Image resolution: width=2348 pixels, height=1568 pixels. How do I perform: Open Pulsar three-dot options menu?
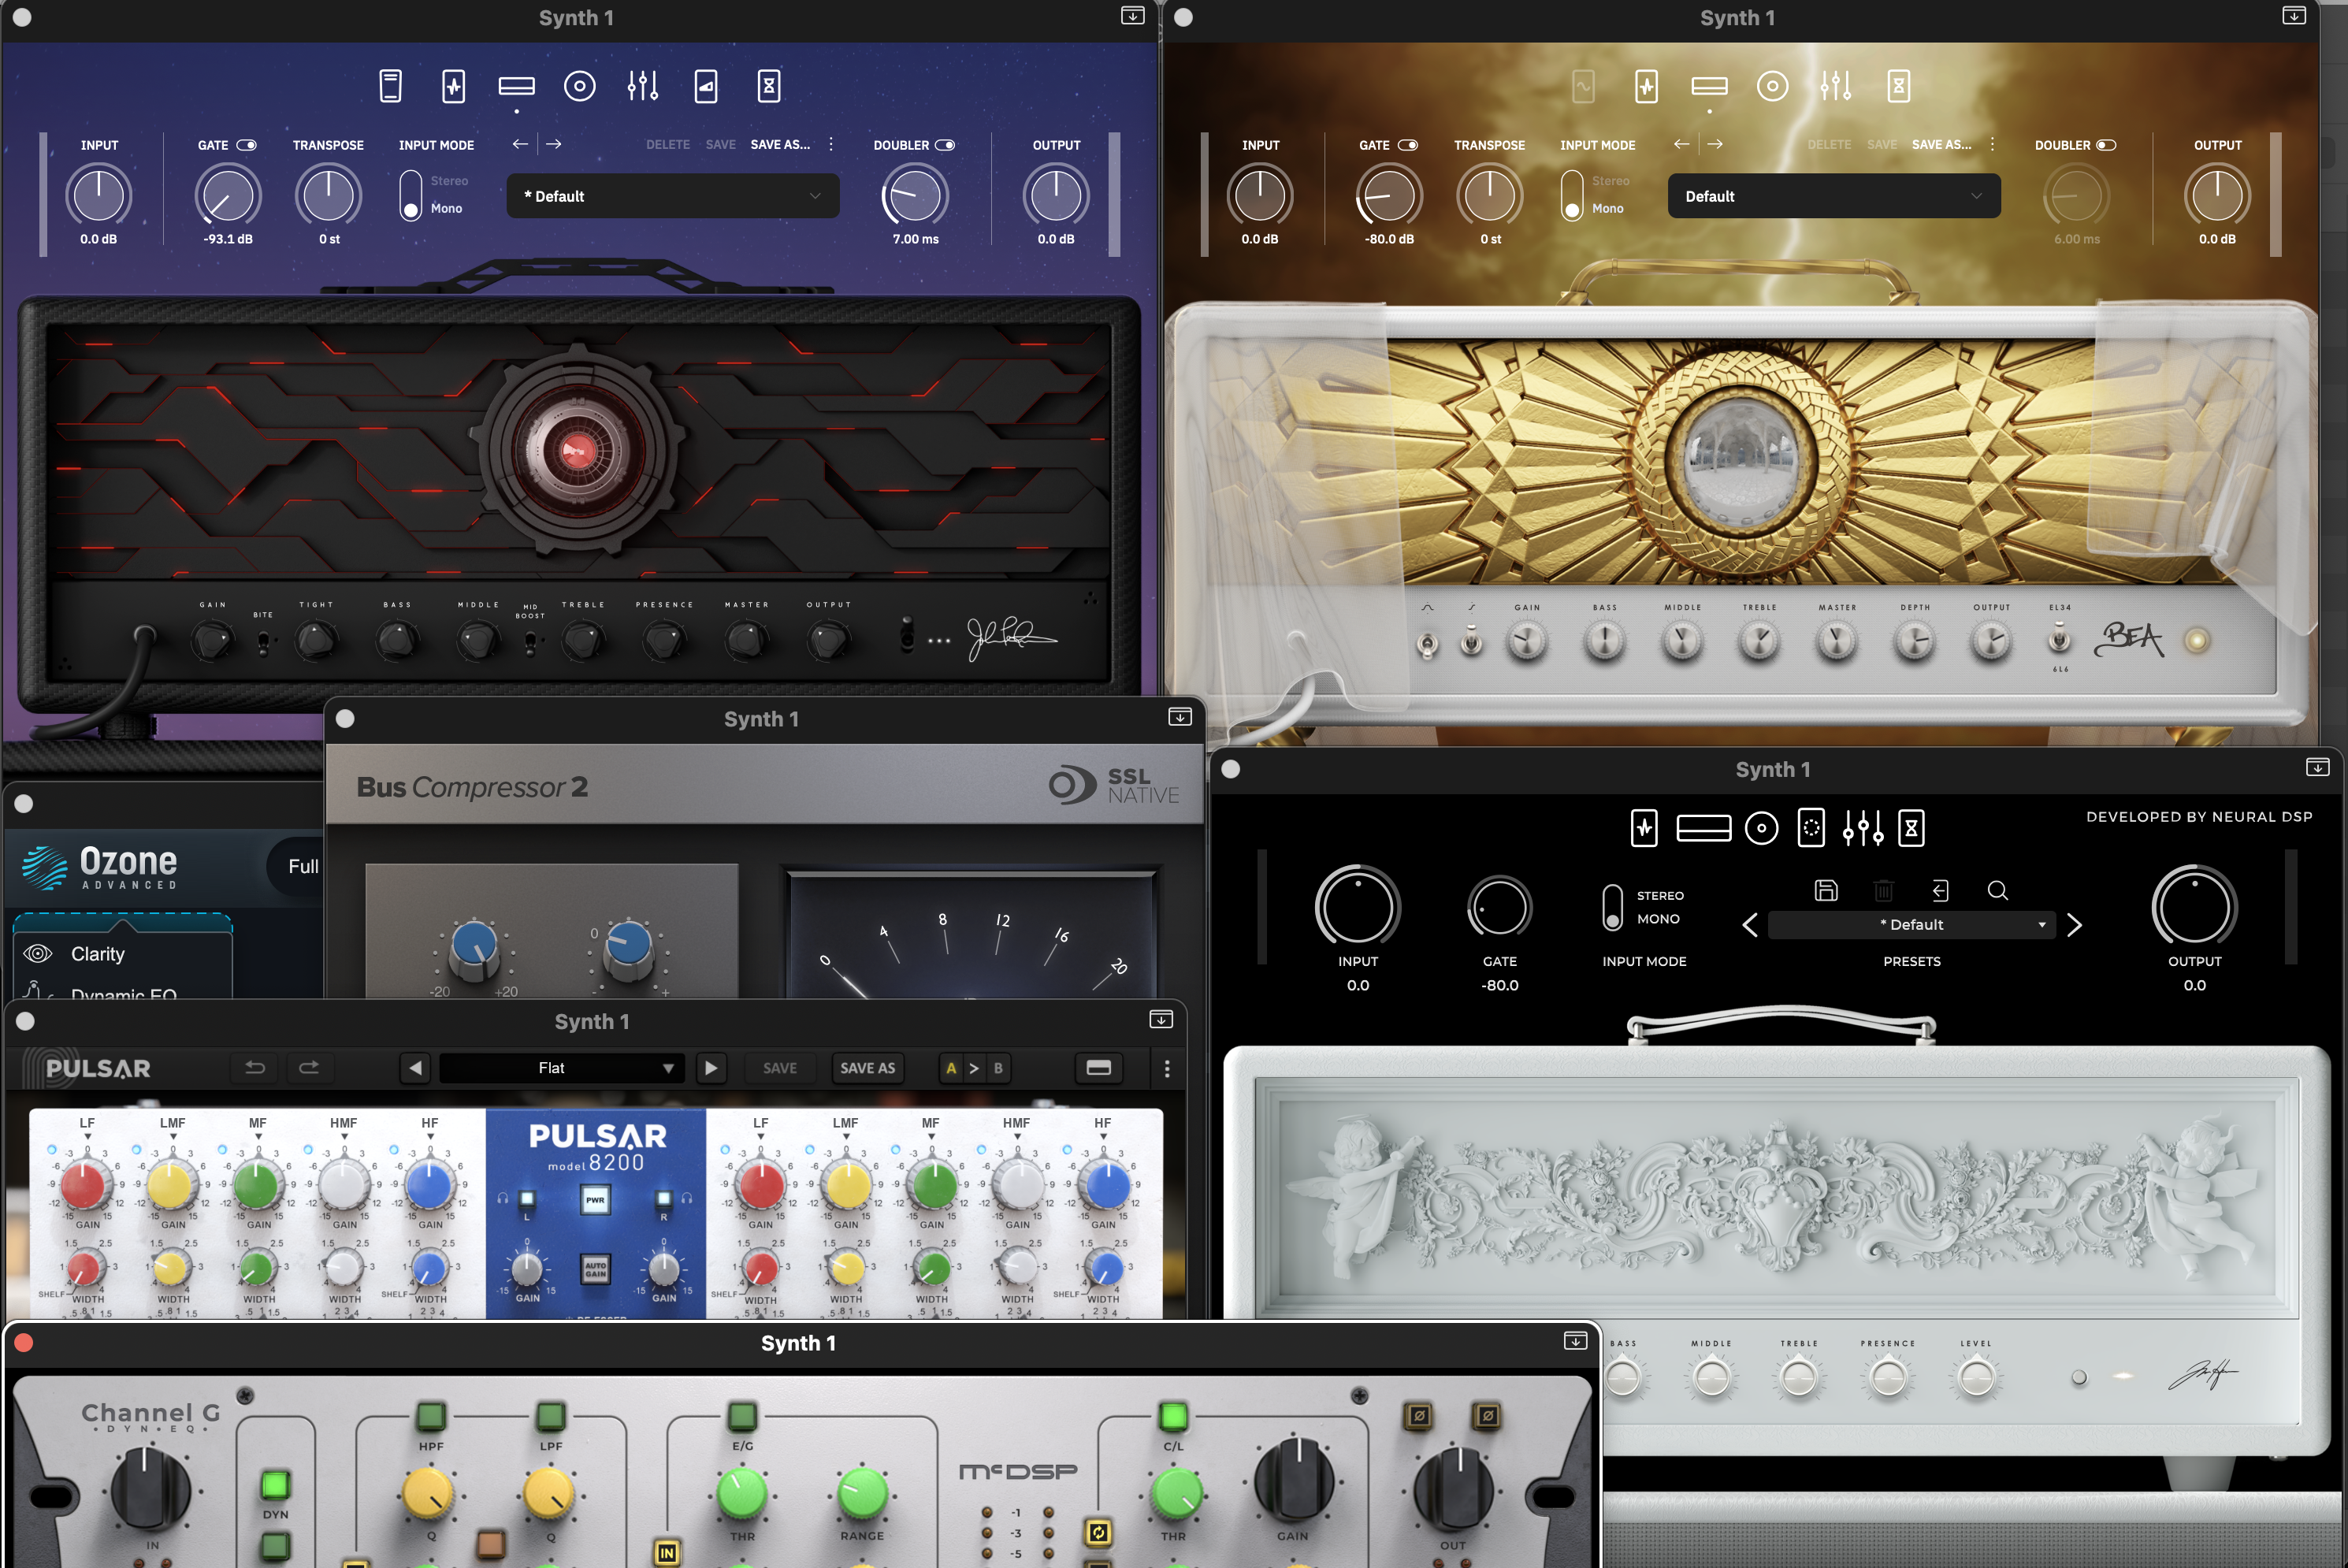coord(1167,1068)
